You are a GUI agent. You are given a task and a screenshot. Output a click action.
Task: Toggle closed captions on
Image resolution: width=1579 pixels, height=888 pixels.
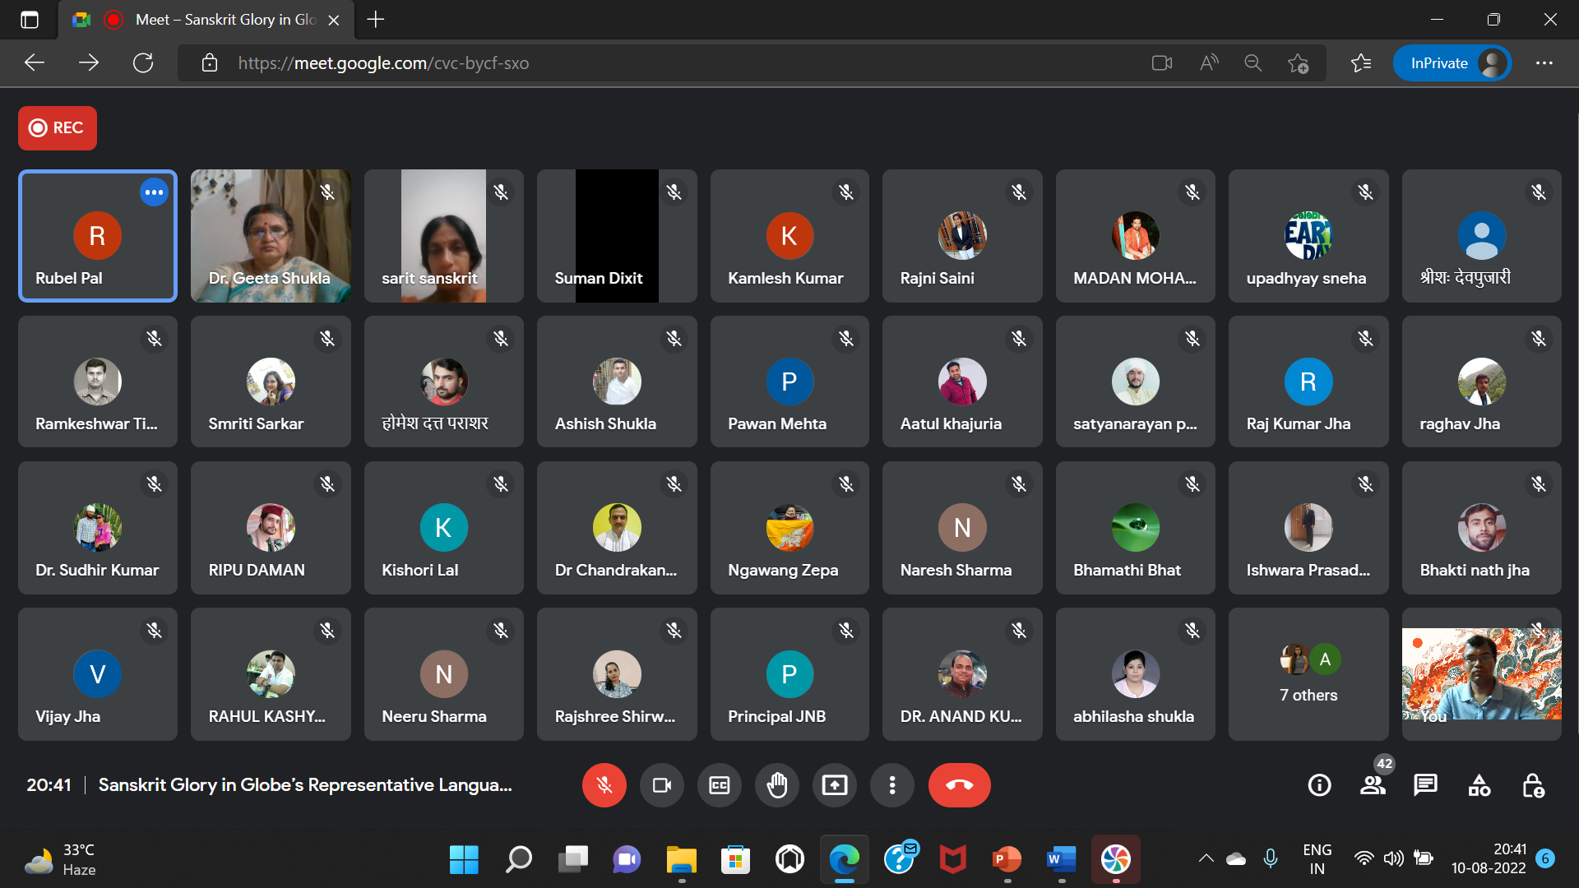[x=719, y=785]
